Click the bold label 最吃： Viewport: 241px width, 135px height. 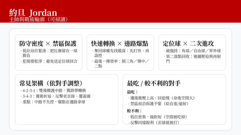(x=132, y=92)
